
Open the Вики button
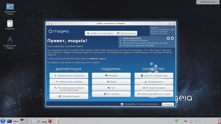111,82
